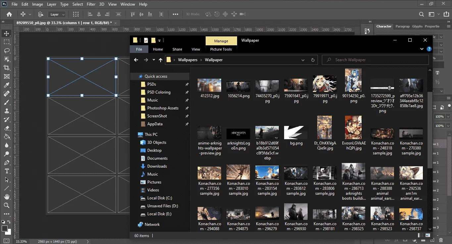Click Align left edges in options bar

coord(90,14)
